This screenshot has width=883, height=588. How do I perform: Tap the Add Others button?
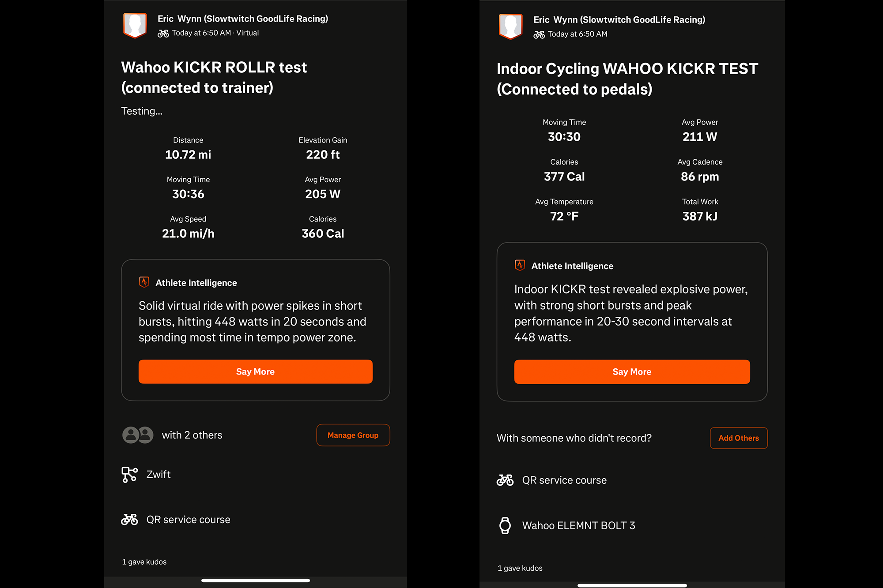pyautogui.click(x=738, y=438)
